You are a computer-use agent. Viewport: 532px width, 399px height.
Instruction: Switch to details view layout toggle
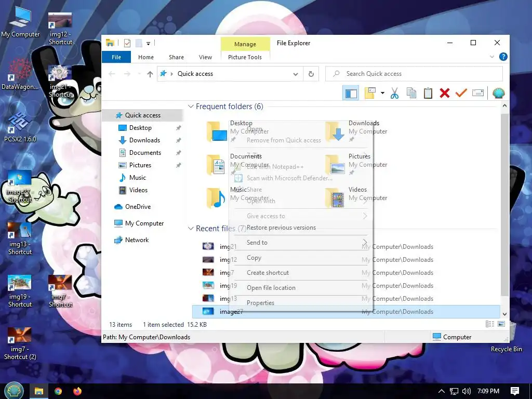click(489, 324)
